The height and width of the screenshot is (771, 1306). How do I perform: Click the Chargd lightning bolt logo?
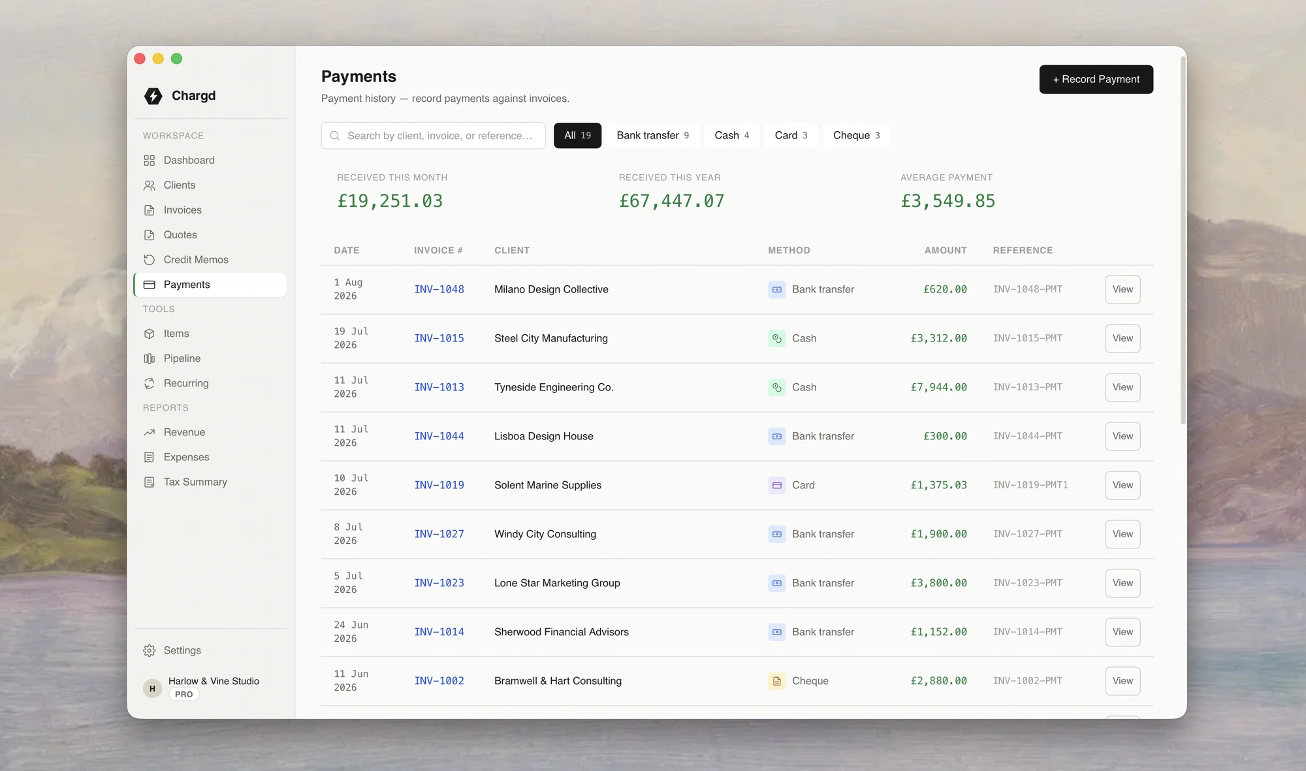(x=153, y=96)
